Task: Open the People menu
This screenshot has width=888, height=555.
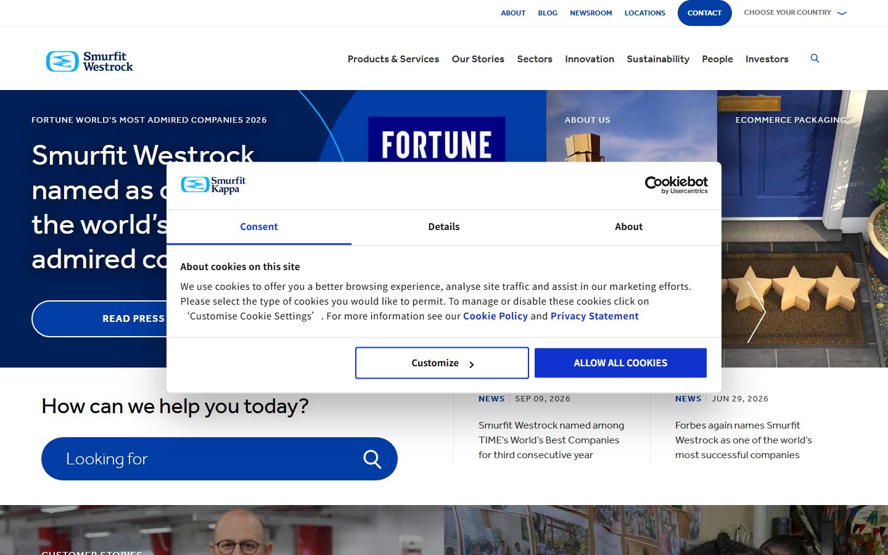Action: coord(717,59)
